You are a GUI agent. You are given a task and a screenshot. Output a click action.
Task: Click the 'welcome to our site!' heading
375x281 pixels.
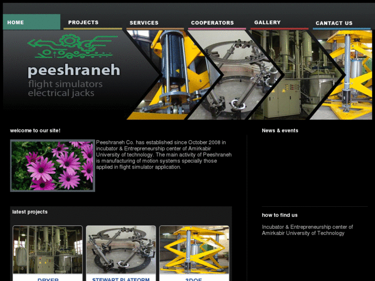pyautogui.click(x=35, y=130)
